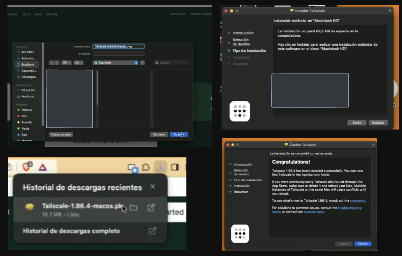The width and height of the screenshot is (402, 256).
Task: Close the recent downloads history popup
Action: click(153, 187)
